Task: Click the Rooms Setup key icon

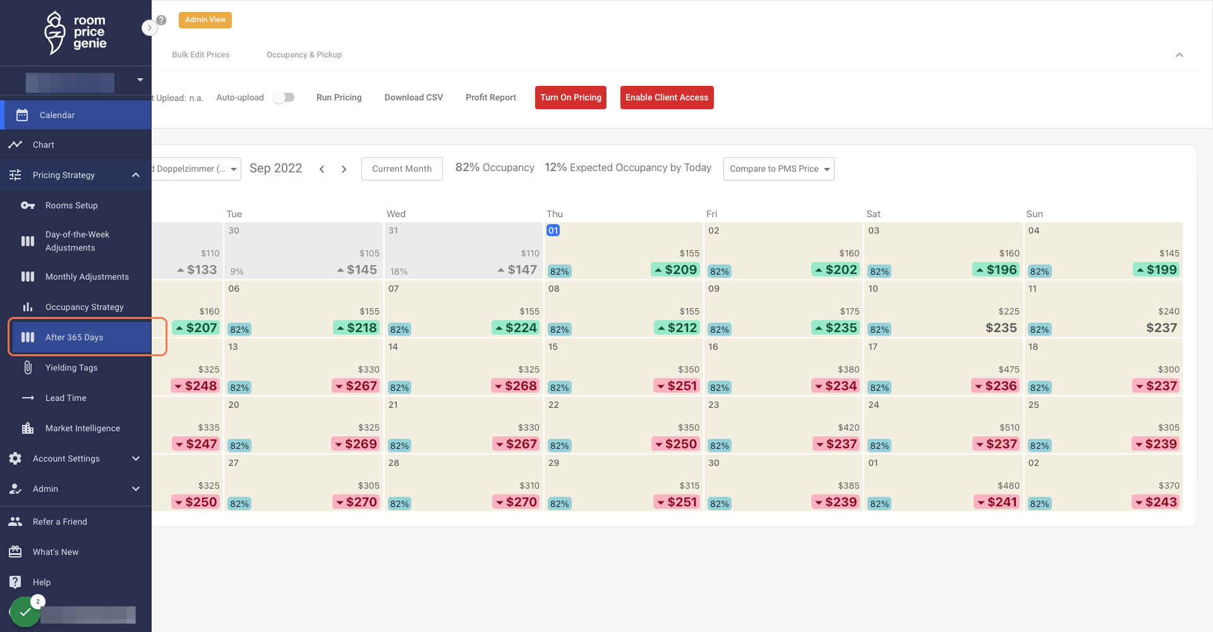Action: point(28,205)
